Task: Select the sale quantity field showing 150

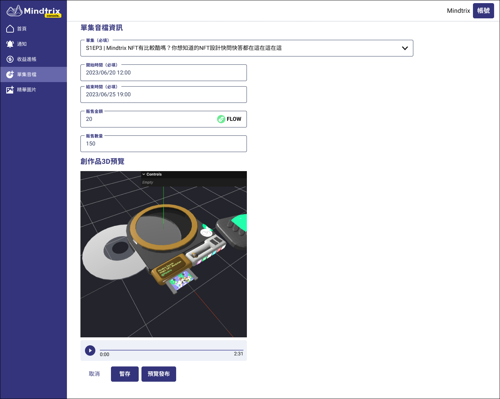Action: click(163, 144)
